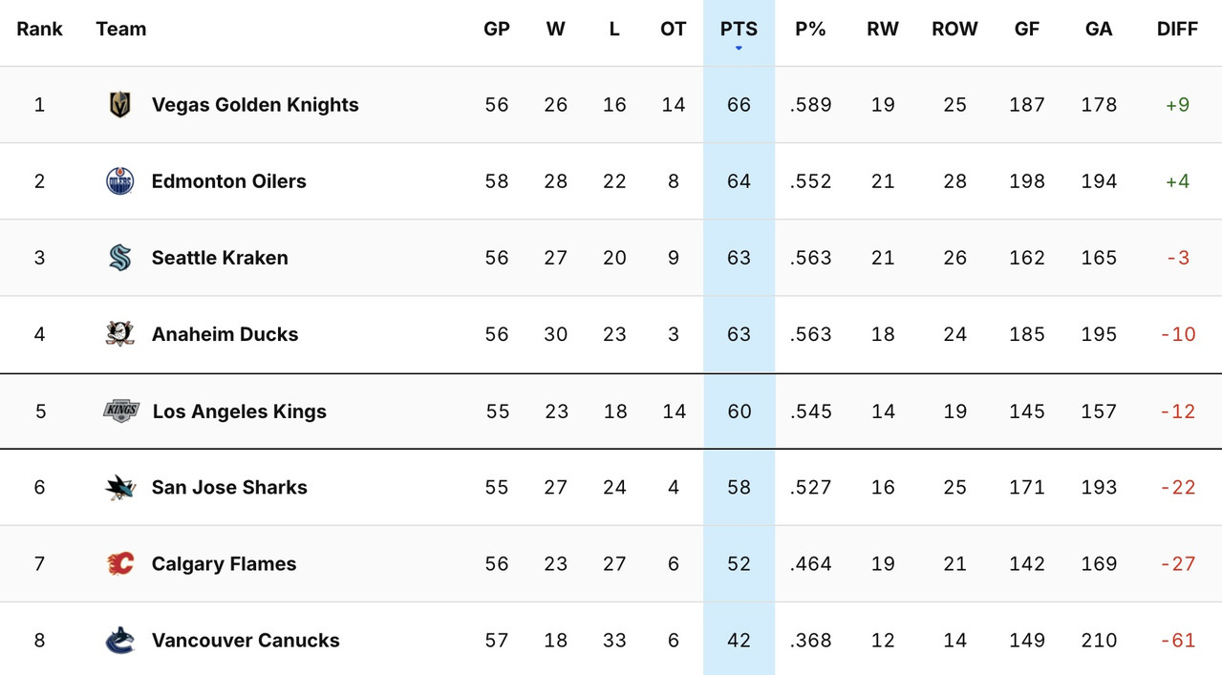The width and height of the screenshot is (1222, 675).
Task: Sort standings by the GF column
Action: (x=1026, y=29)
